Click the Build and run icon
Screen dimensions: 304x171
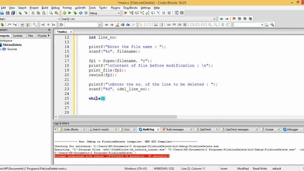tap(75, 13)
